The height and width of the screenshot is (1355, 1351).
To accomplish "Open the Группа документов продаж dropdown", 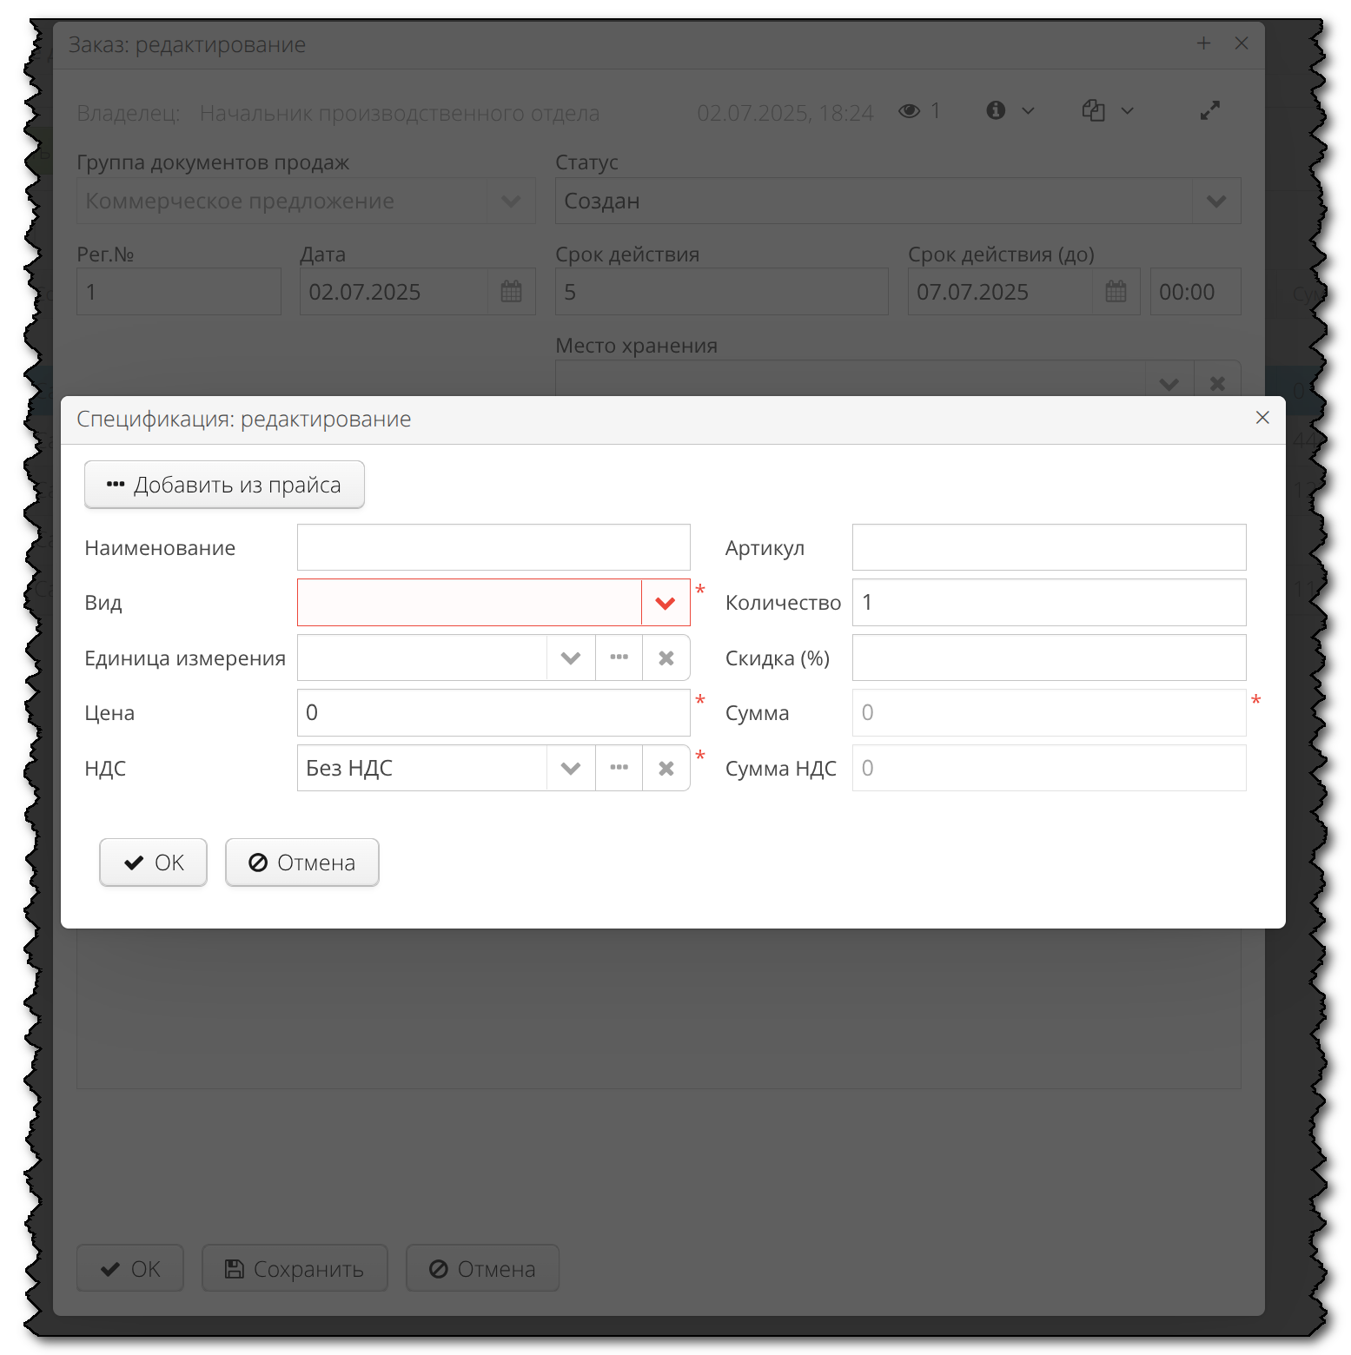I will click(x=511, y=201).
